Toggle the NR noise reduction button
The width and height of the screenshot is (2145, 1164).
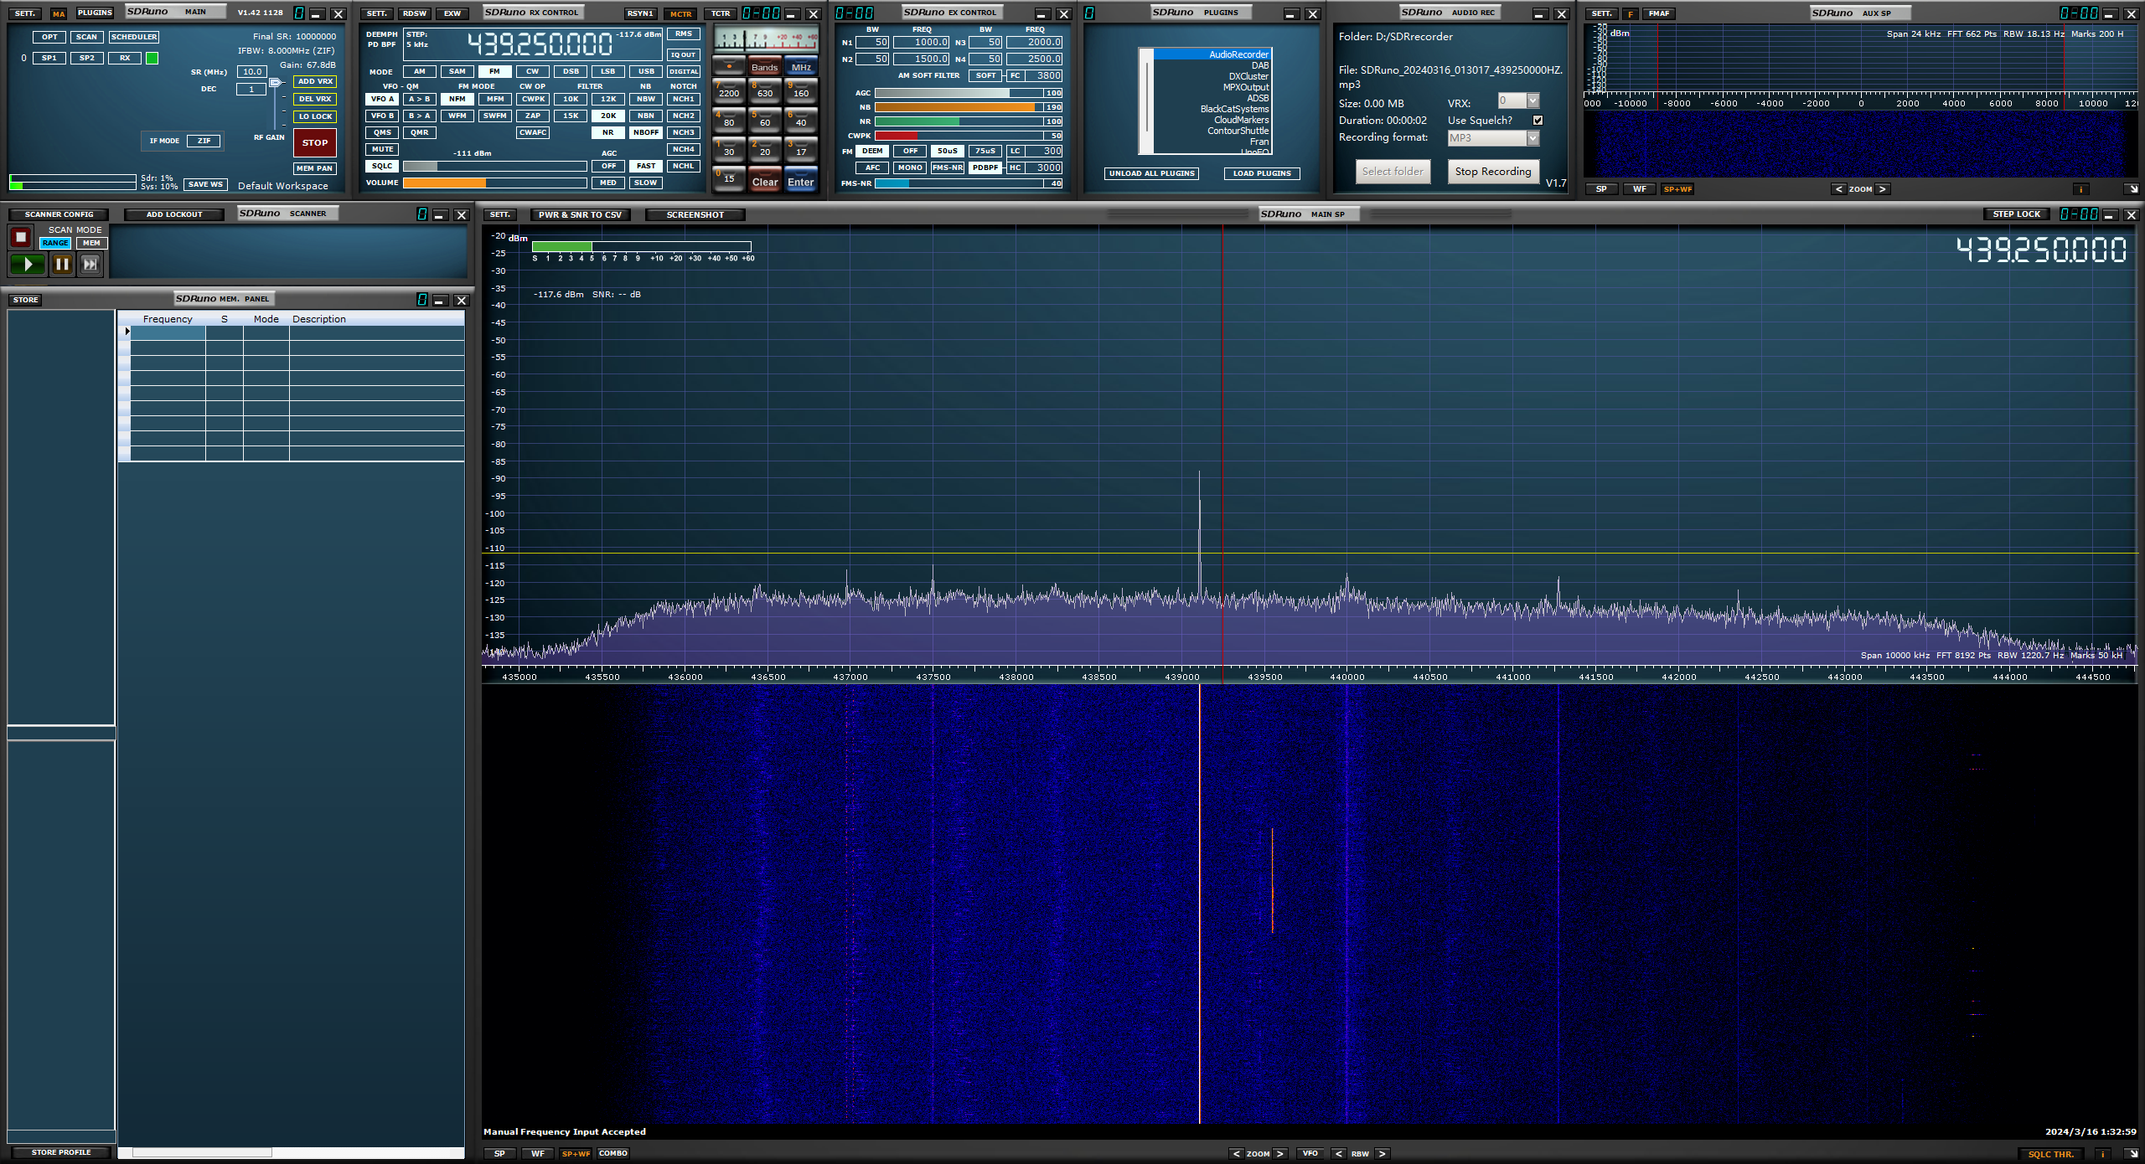(x=607, y=132)
